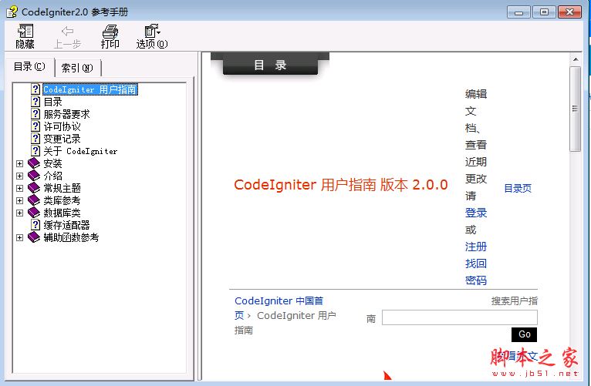Expand the 类库参考 tree node
The height and width of the screenshot is (386, 591).
[x=19, y=200]
